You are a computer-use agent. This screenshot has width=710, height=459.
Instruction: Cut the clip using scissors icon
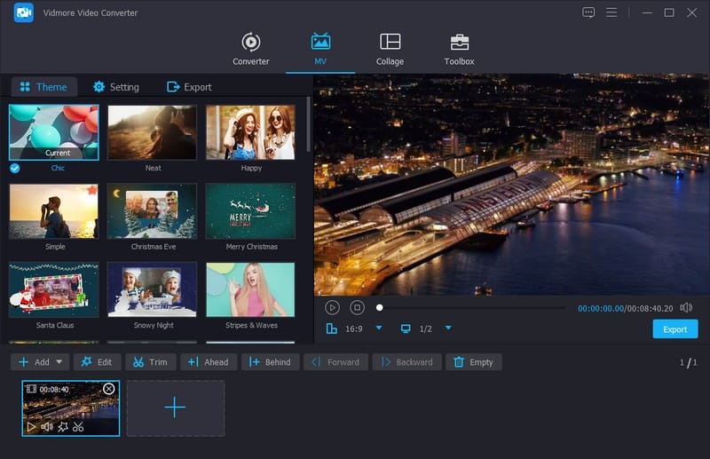pyautogui.click(x=78, y=427)
